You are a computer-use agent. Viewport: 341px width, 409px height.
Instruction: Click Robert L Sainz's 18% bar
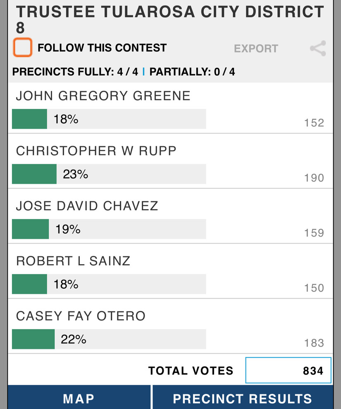[29, 284]
